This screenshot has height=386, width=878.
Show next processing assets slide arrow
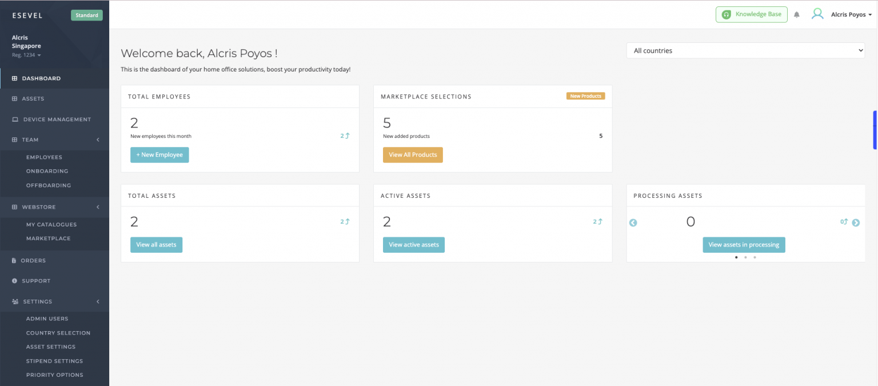point(856,223)
